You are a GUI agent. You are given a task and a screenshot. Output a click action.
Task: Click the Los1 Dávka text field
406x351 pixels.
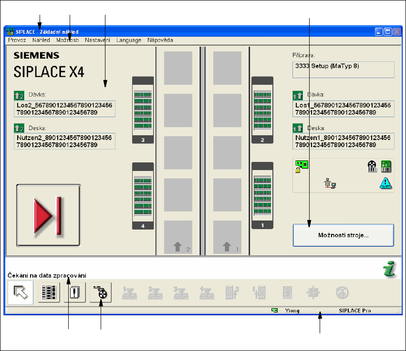click(x=344, y=109)
